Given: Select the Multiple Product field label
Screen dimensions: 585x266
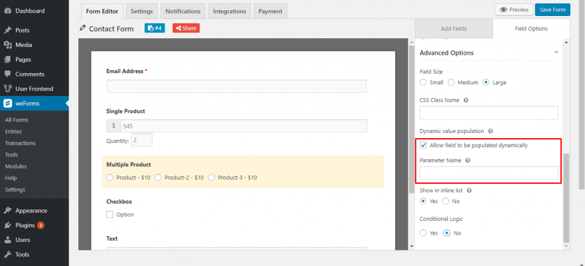Looking at the screenshot, I should [x=129, y=164].
